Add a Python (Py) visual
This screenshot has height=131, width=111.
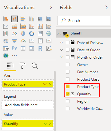[14, 48]
